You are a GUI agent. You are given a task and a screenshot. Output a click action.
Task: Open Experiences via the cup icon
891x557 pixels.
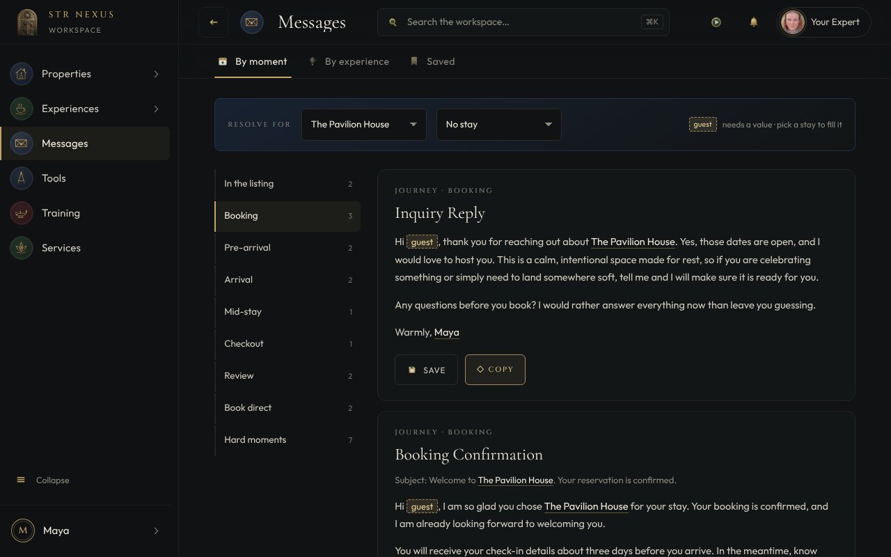[x=22, y=109]
